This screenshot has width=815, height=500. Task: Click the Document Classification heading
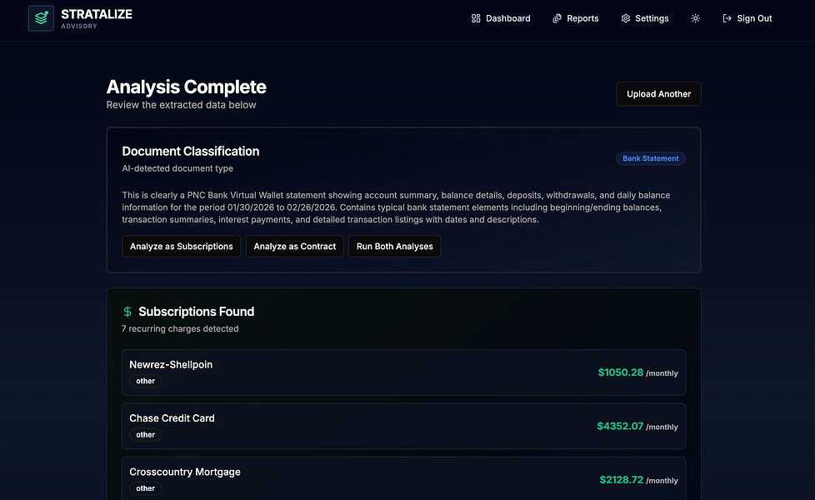coord(191,151)
